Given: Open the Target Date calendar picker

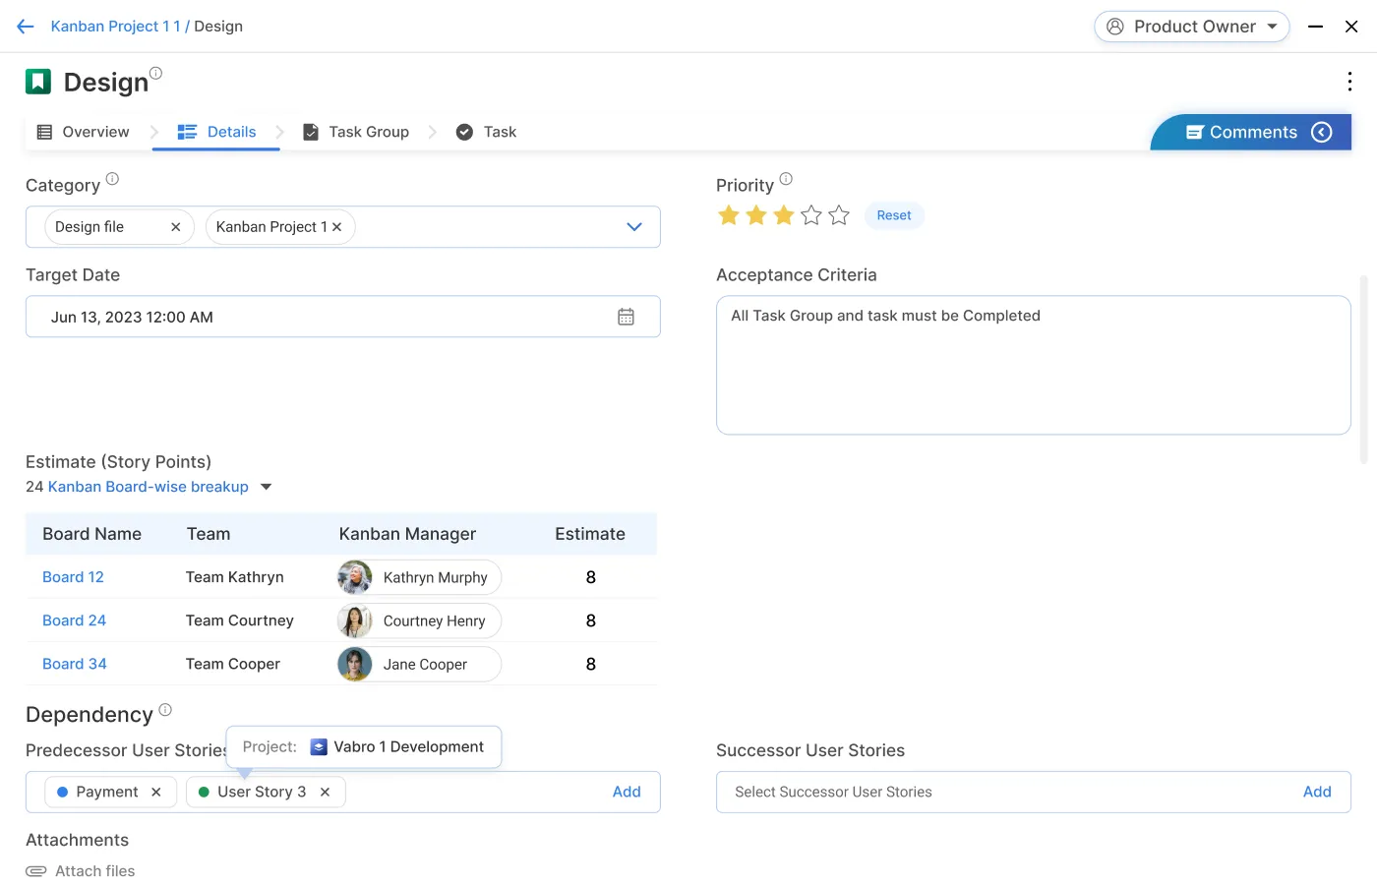Looking at the screenshot, I should pyautogui.click(x=626, y=316).
